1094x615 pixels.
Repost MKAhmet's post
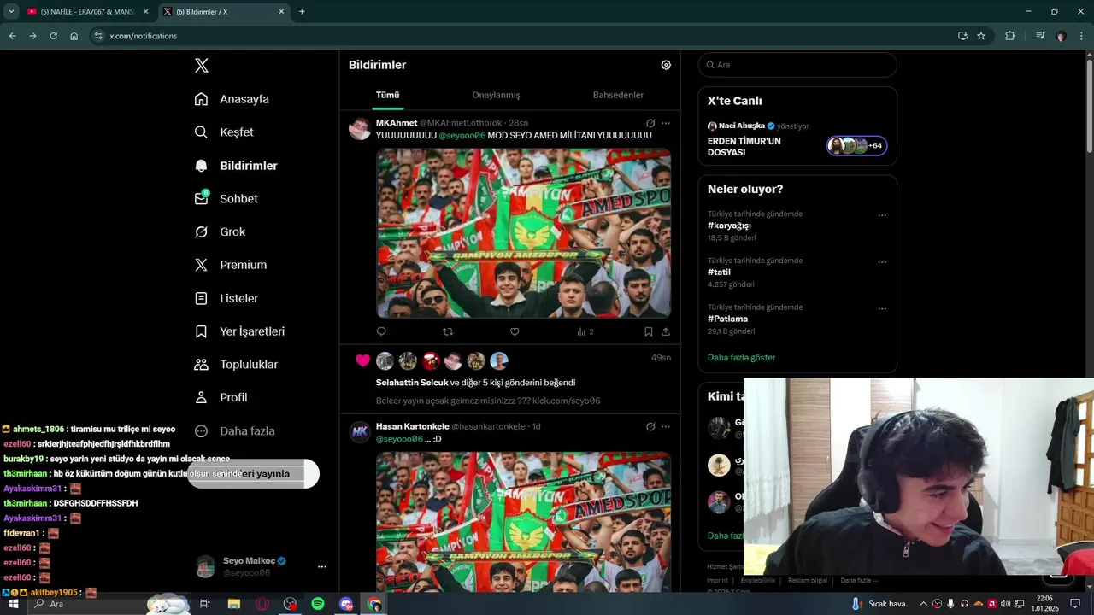tap(448, 331)
